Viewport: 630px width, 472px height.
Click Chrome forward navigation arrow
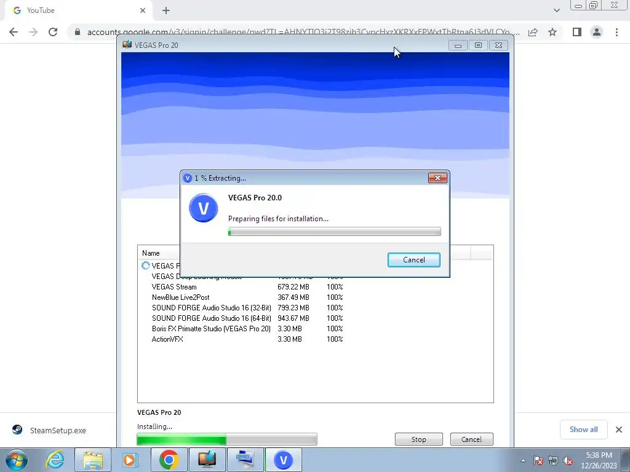pyautogui.click(x=33, y=32)
